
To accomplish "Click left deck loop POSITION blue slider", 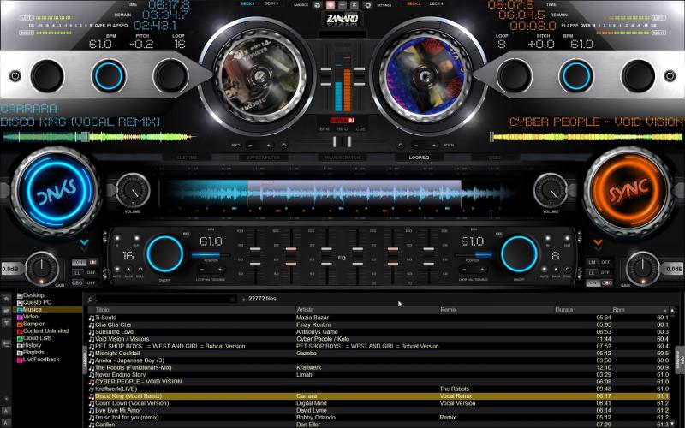I will pyautogui.click(x=211, y=255).
